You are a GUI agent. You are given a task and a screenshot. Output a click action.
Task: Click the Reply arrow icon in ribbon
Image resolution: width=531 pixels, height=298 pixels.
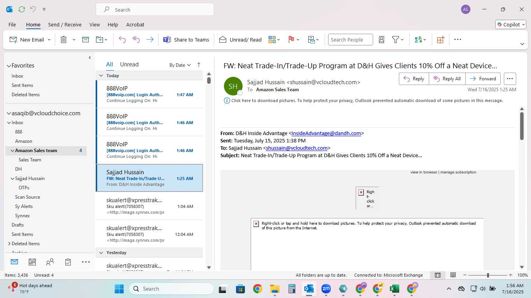tap(122, 40)
